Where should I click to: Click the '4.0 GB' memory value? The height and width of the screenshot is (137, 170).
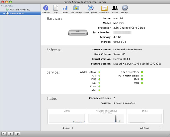(117, 37)
